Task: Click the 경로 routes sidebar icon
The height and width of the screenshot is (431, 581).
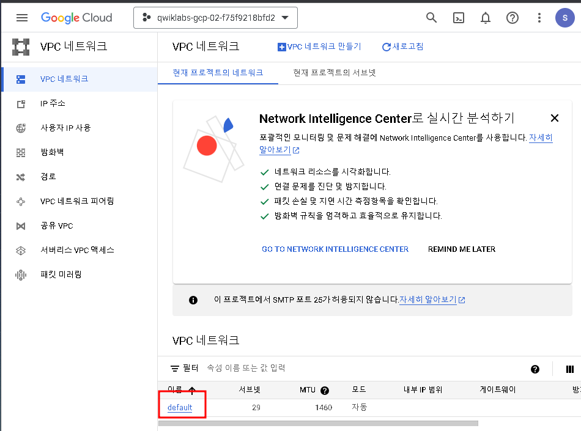Action: pyautogui.click(x=21, y=177)
